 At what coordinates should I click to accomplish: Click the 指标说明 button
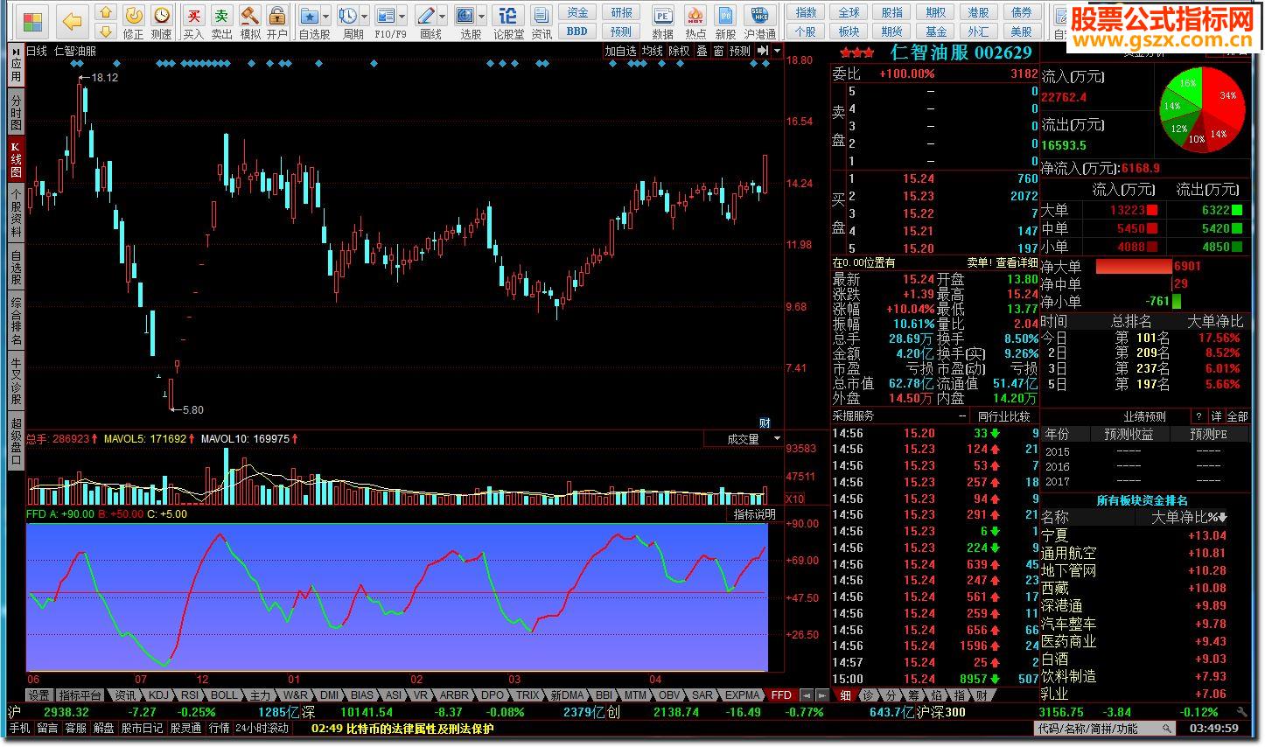coord(754,514)
